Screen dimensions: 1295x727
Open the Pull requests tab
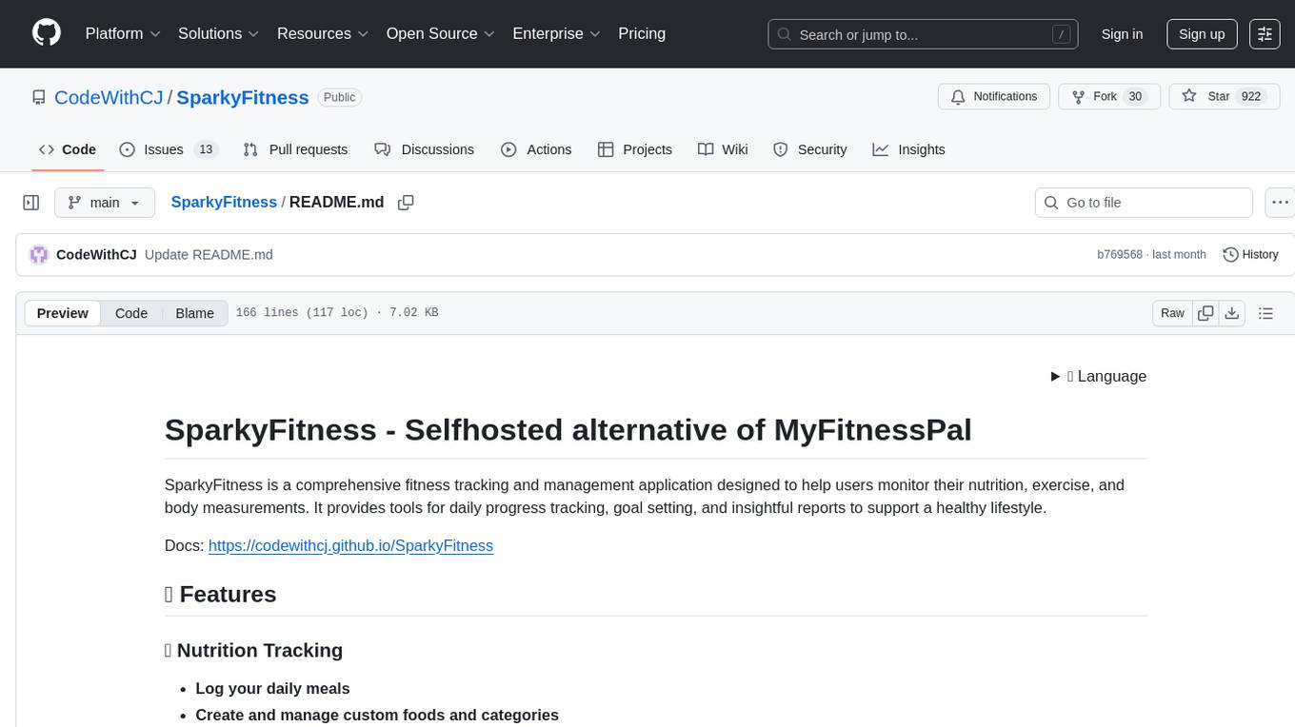pos(295,149)
